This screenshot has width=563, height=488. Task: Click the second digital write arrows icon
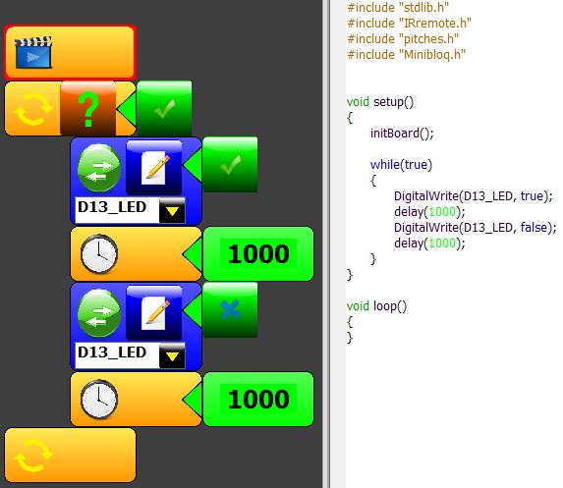click(x=99, y=313)
